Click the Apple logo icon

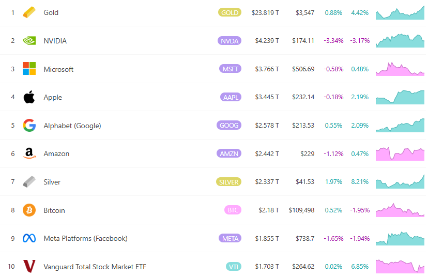coord(29,97)
